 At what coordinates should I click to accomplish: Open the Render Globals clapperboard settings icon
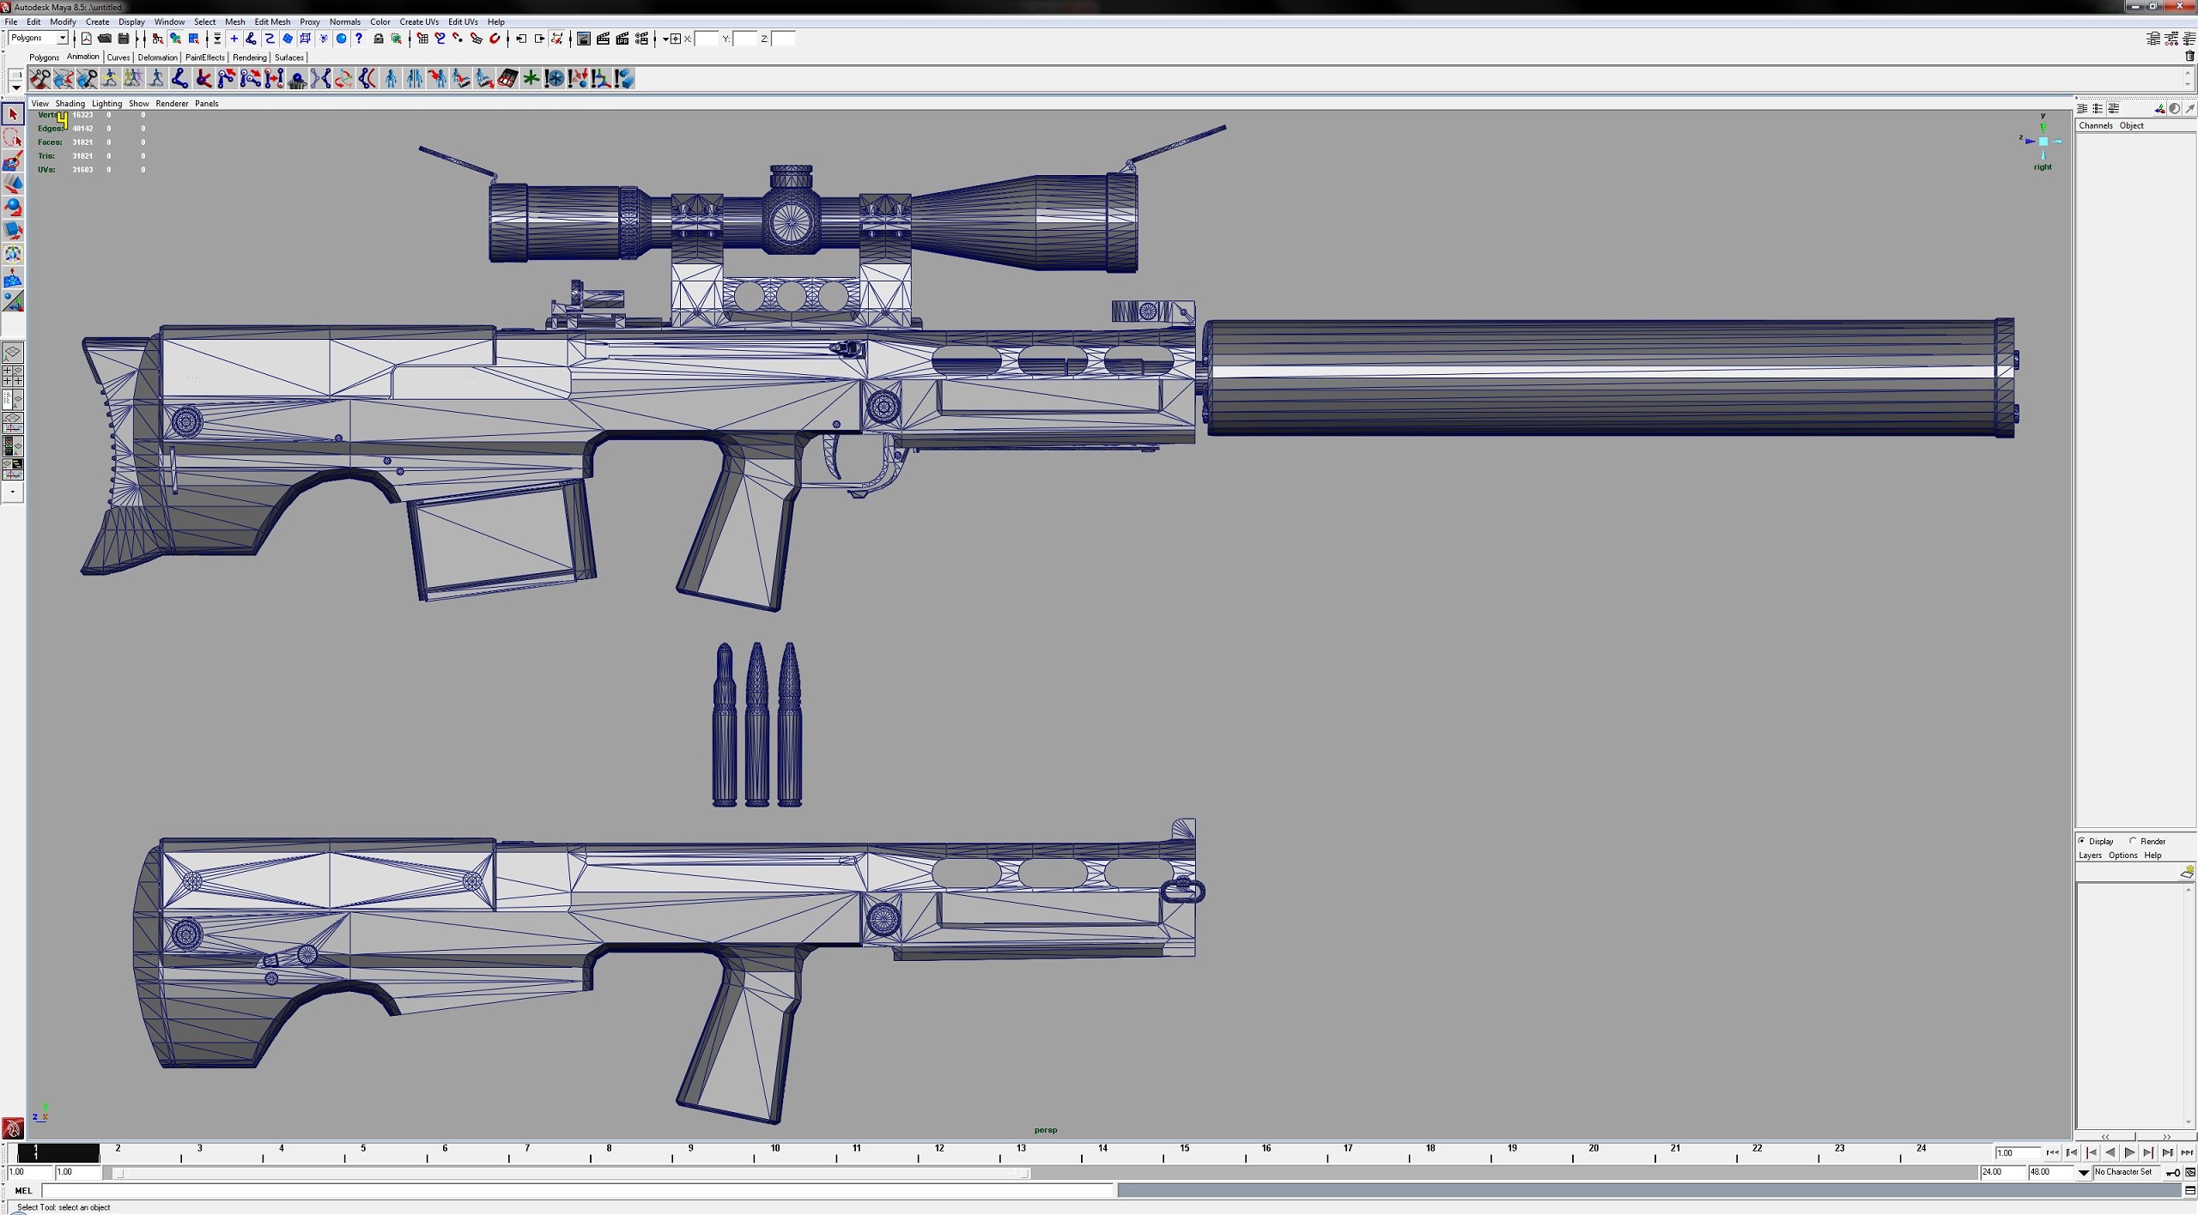(x=641, y=39)
